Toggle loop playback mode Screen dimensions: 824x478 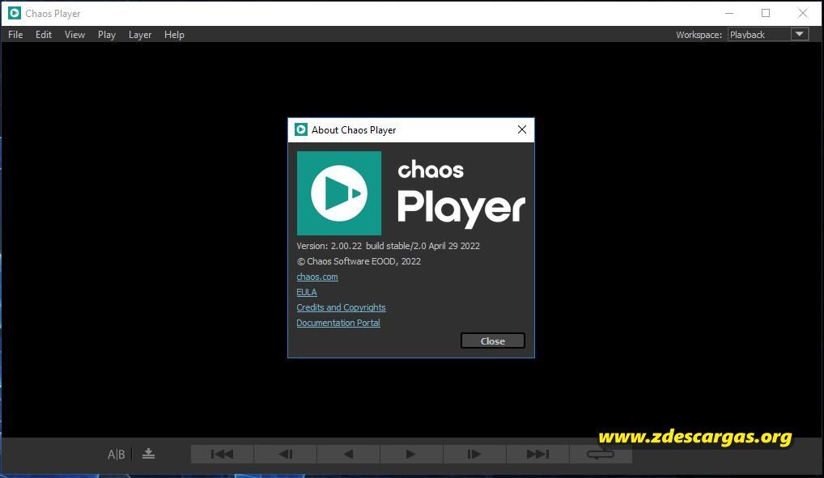(600, 454)
